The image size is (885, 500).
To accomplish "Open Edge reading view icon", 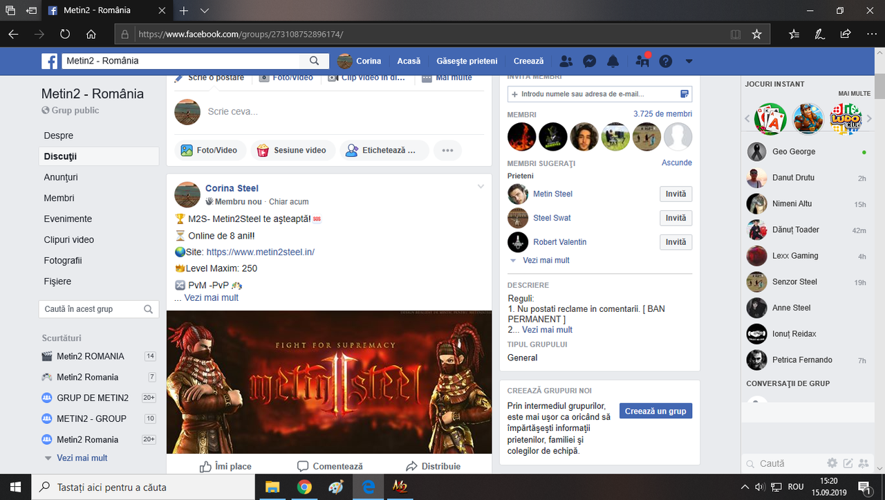I will pos(736,34).
